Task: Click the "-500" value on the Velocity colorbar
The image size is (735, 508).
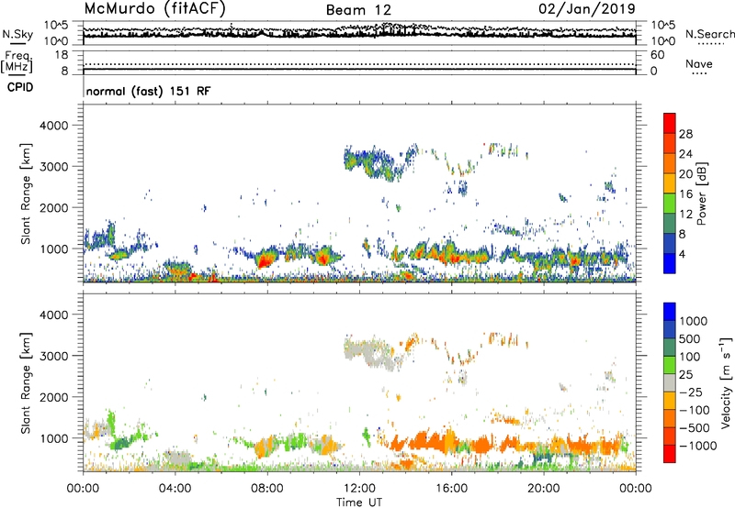Action: coord(695,428)
